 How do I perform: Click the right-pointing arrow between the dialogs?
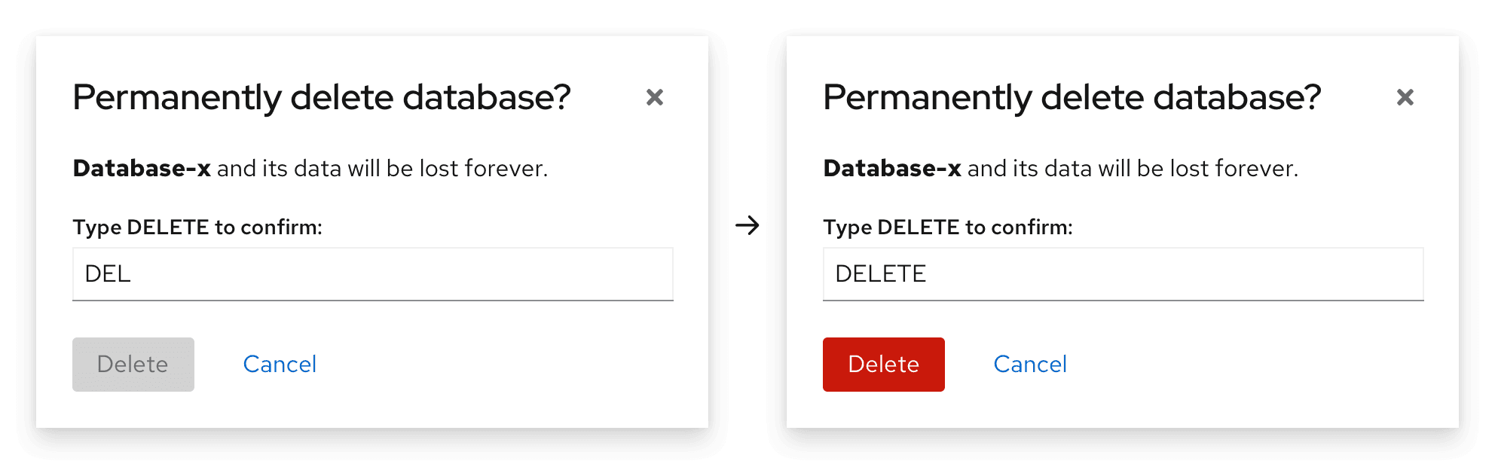747,225
